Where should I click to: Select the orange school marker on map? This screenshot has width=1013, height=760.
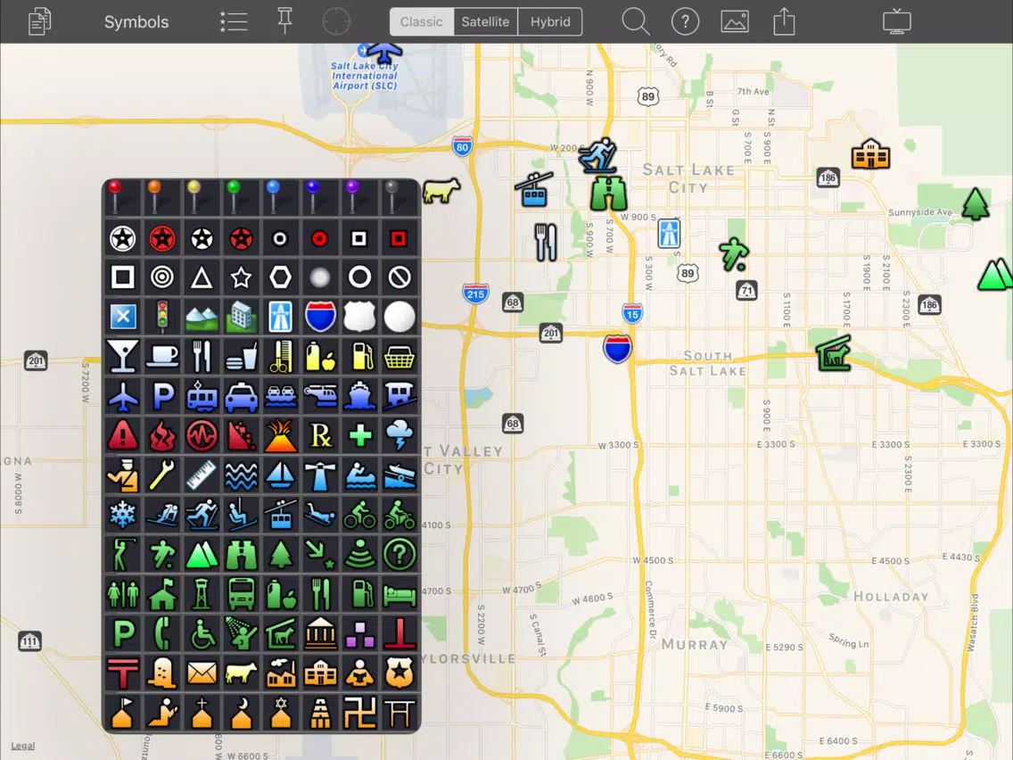click(x=870, y=153)
